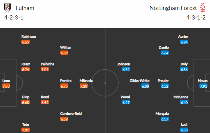The image size is (210, 133).
Task: Click player name Palhinha
Action: point(48,64)
